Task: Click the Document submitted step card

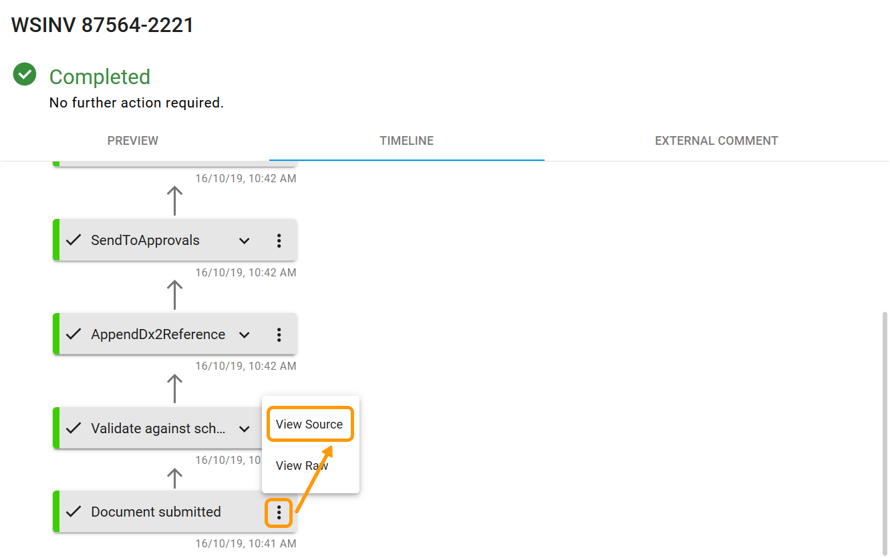Action: pyautogui.click(x=156, y=512)
